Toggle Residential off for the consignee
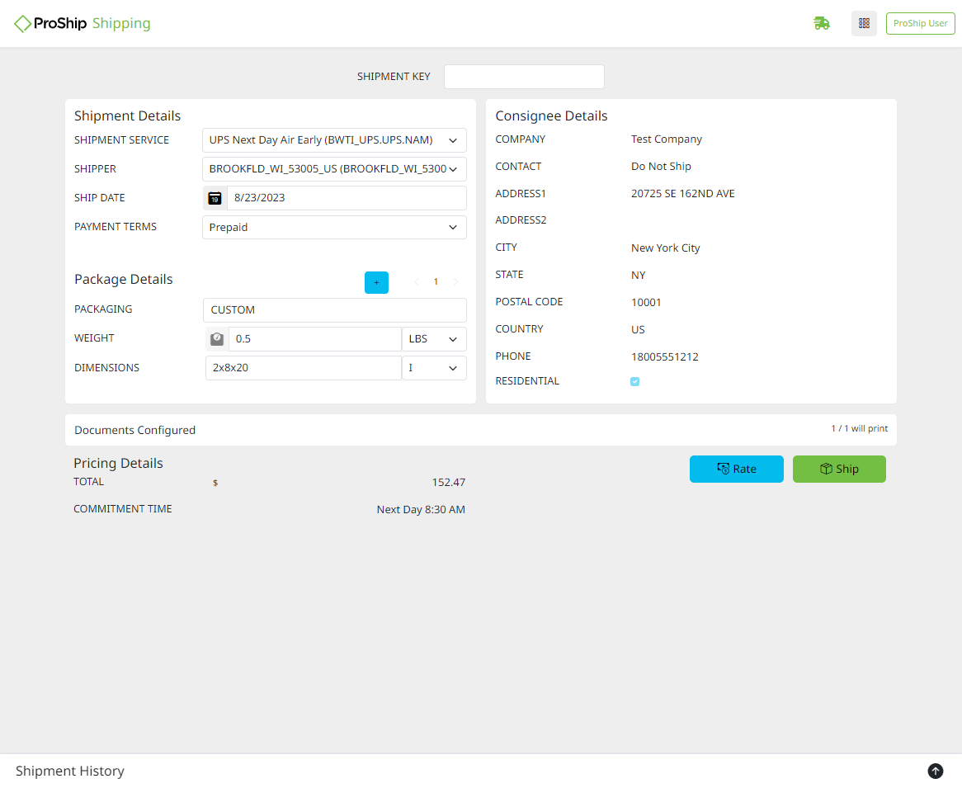Viewport: 962px width, 788px height. (634, 381)
